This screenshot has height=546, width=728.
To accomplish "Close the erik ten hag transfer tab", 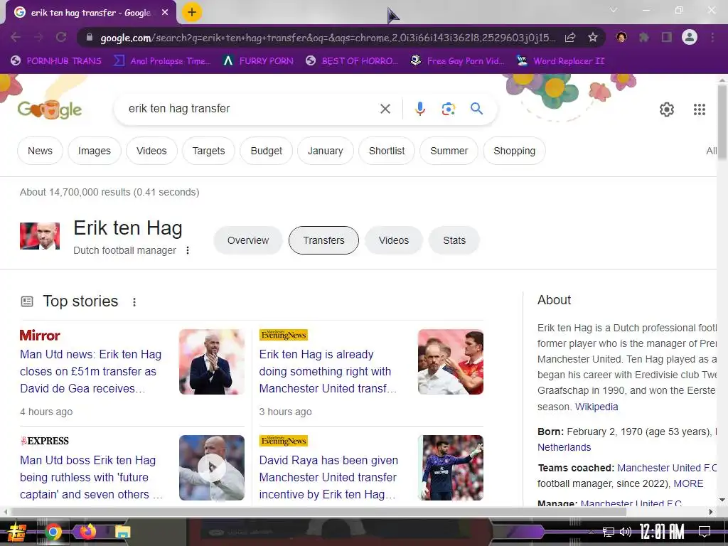I will tap(165, 13).
